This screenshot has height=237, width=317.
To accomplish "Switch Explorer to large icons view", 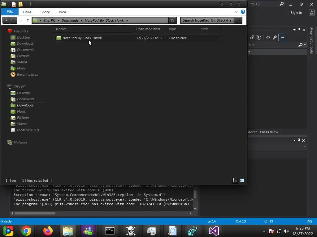I will point(242,180).
